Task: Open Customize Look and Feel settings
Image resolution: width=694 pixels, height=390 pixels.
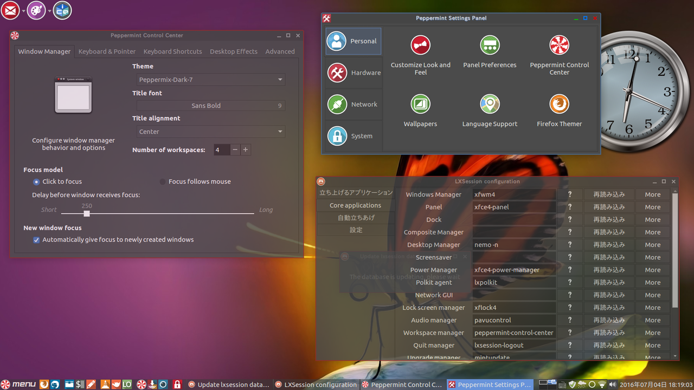Action: click(421, 55)
